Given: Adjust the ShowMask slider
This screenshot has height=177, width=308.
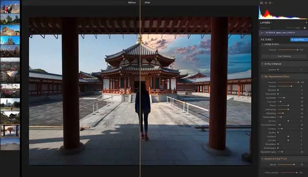Looking at the screenshot, I should (288, 144).
